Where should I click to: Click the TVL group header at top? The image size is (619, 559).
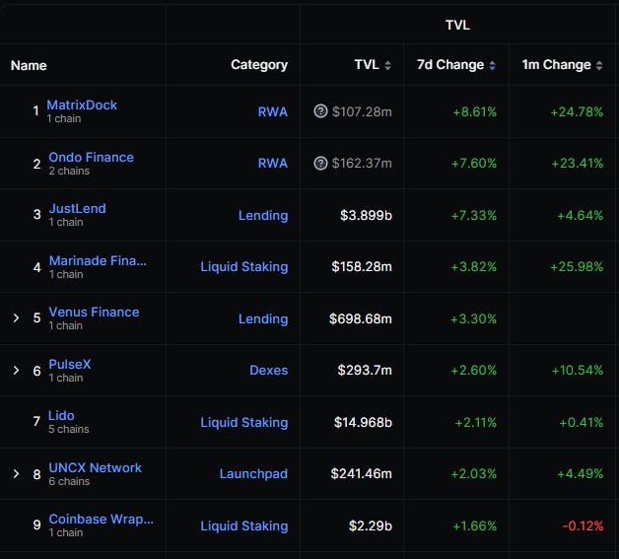pyautogui.click(x=458, y=25)
